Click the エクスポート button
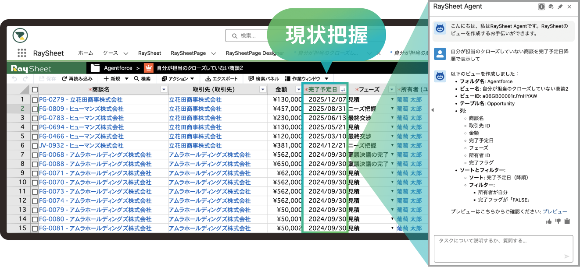Viewport: 580px width, 267px height. (x=222, y=79)
